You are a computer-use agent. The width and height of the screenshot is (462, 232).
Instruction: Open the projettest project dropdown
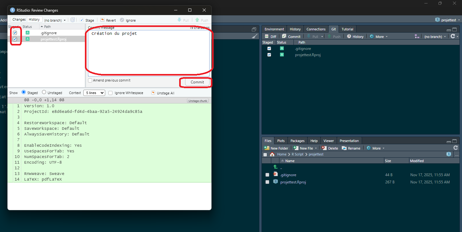point(448,20)
